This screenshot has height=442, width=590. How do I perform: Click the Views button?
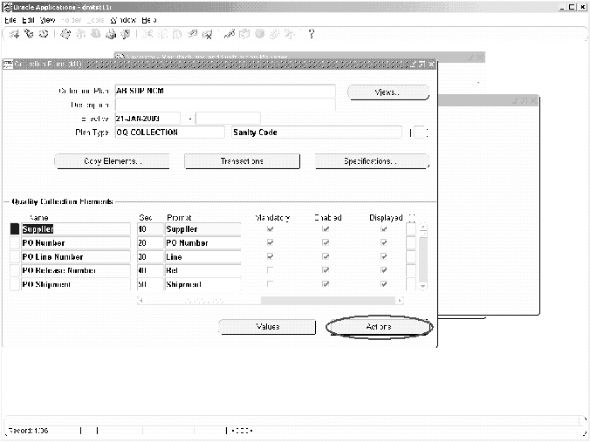[x=388, y=92]
